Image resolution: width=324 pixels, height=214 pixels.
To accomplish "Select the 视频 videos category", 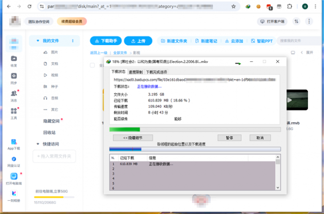I will [x=51, y=75].
